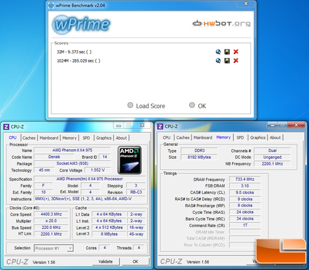Open the Memory tab in left CPU-Z window
The image size is (309, 270).
point(69,138)
